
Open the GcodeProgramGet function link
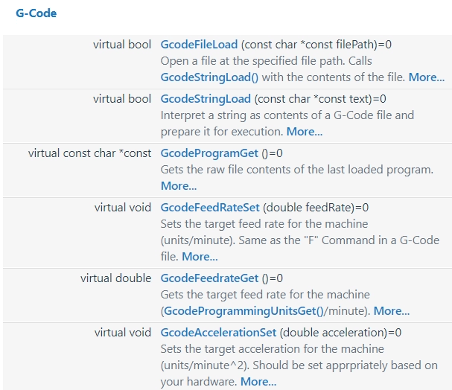[209, 153]
